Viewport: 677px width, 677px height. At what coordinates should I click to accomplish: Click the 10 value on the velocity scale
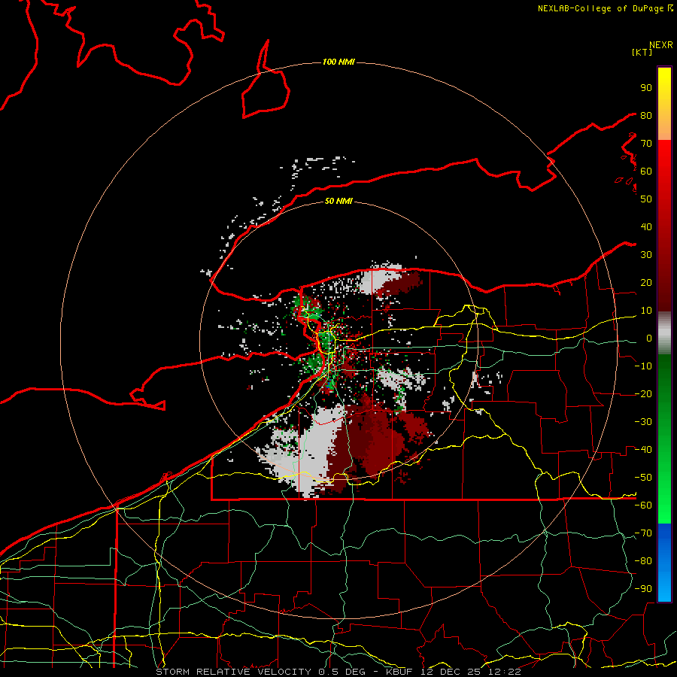point(646,311)
